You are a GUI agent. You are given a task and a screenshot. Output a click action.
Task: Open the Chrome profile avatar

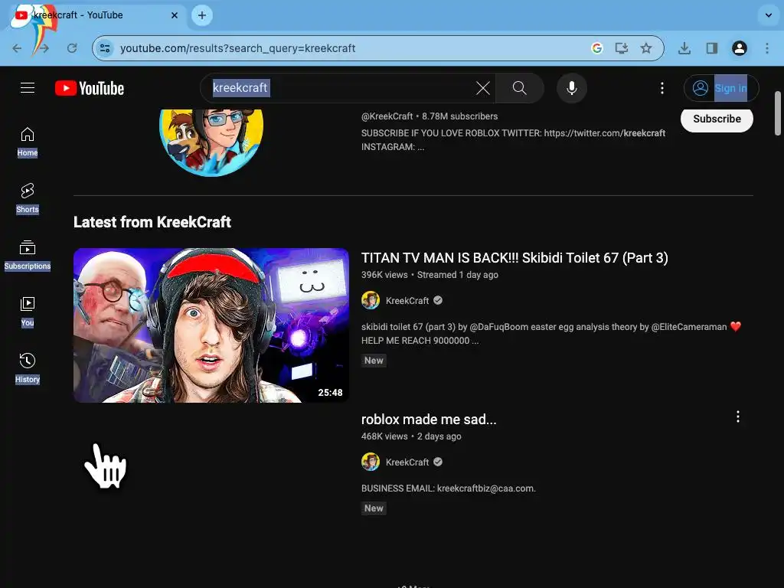pos(740,48)
